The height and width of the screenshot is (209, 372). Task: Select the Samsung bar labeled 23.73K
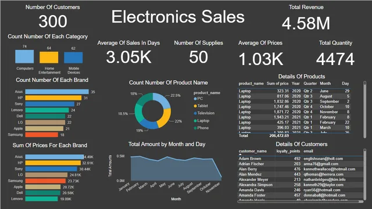pyautogui.click(x=45, y=181)
